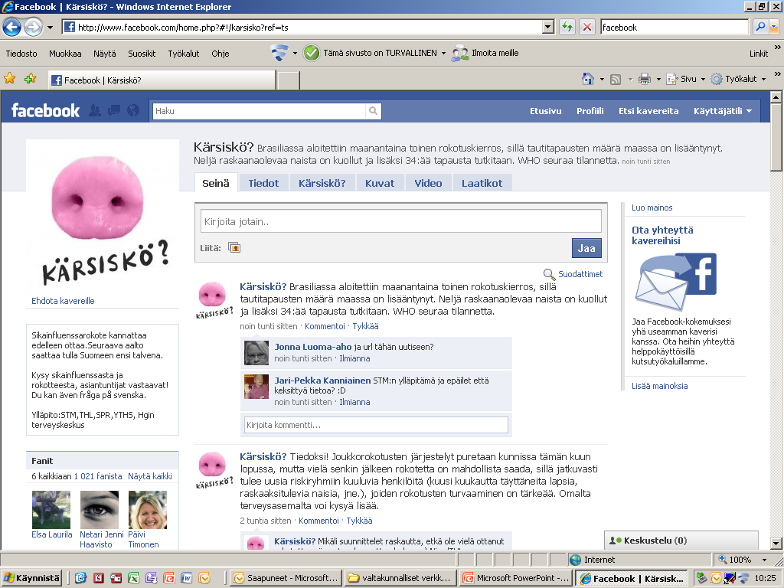
Task: Click the Facebook logo
Action: click(45, 110)
